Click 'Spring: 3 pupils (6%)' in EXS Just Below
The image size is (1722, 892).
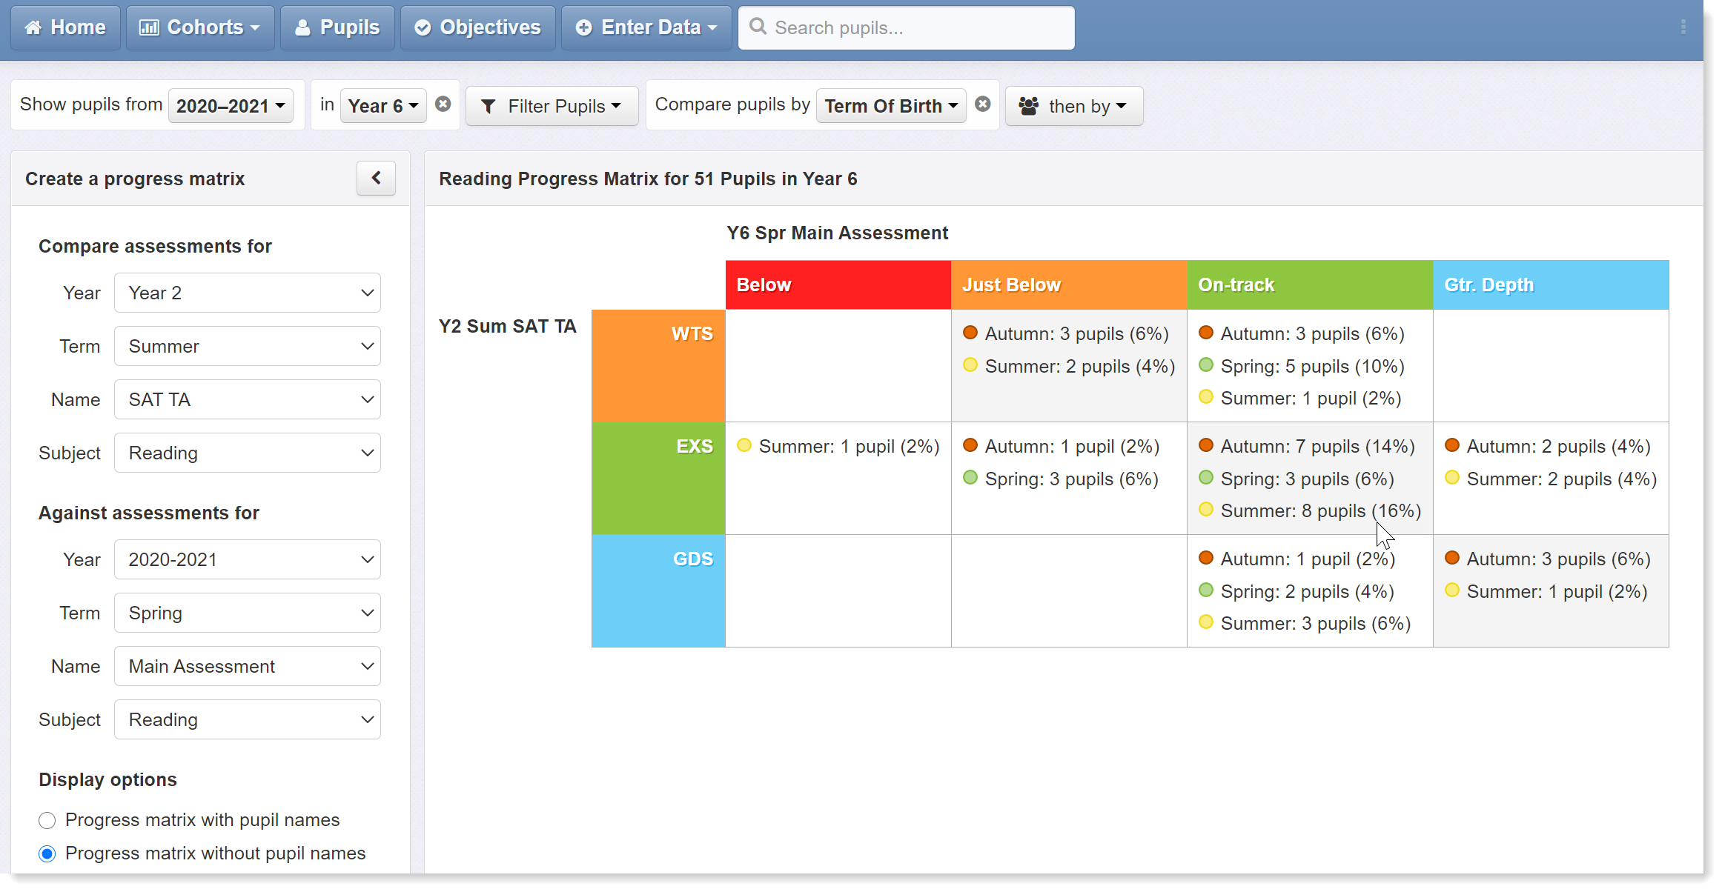point(1071,479)
